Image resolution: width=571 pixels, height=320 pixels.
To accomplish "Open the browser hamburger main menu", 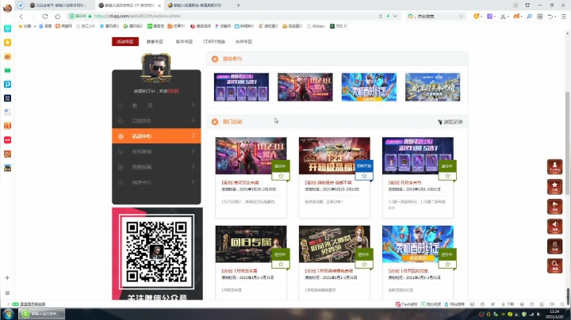I will pos(563,17).
